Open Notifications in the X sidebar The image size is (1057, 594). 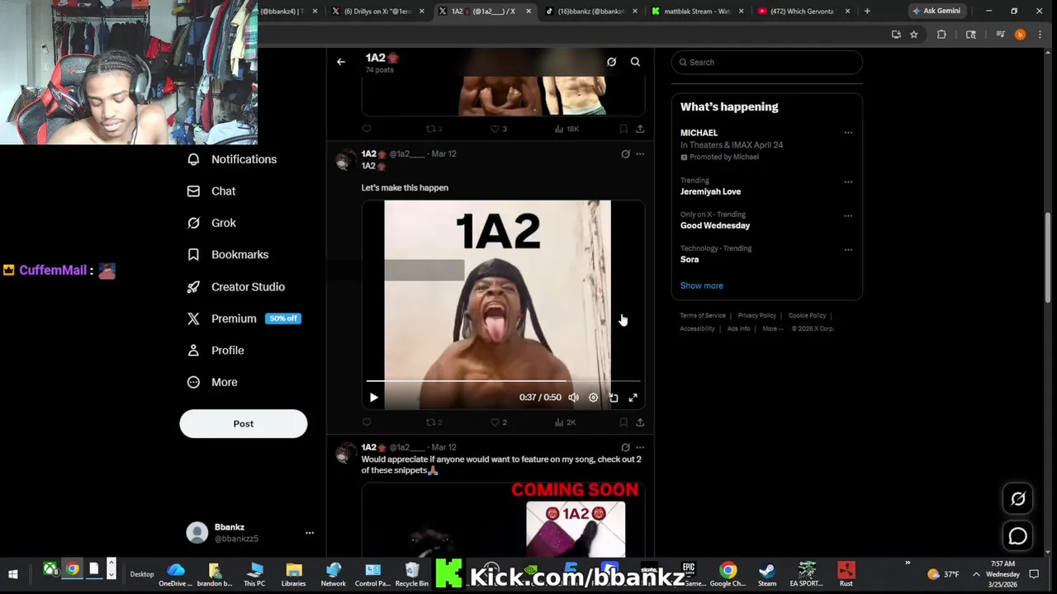(232, 159)
